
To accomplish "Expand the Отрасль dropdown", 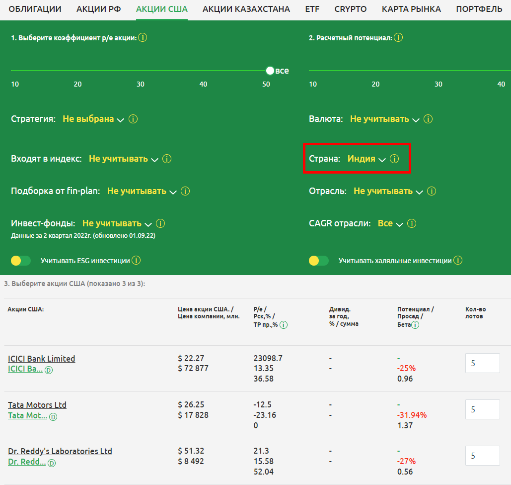I will [388, 192].
